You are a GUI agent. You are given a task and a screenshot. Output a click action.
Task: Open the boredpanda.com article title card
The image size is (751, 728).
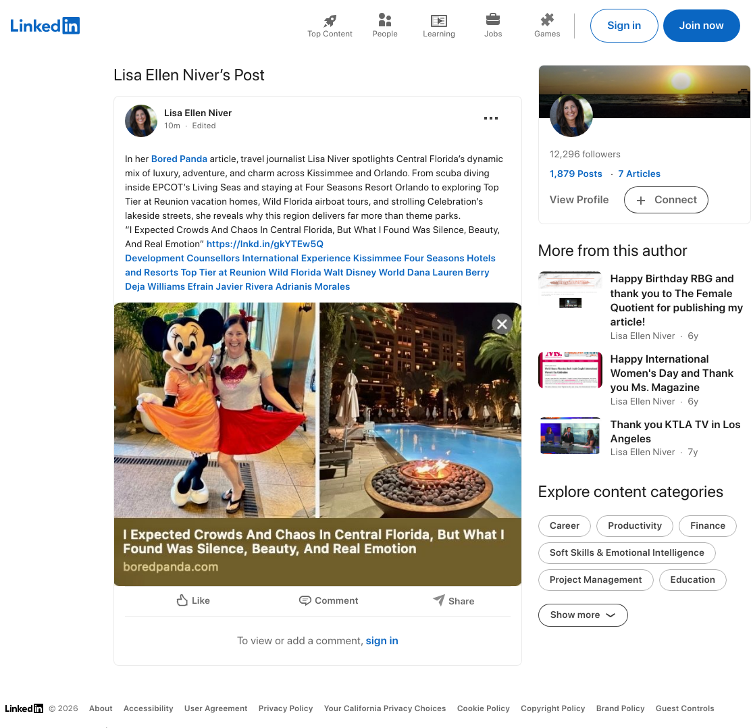click(317, 552)
